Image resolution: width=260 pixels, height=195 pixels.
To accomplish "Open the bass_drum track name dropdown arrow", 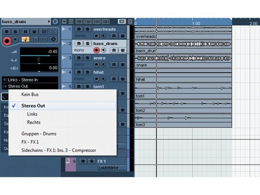I will click(49, 22).
